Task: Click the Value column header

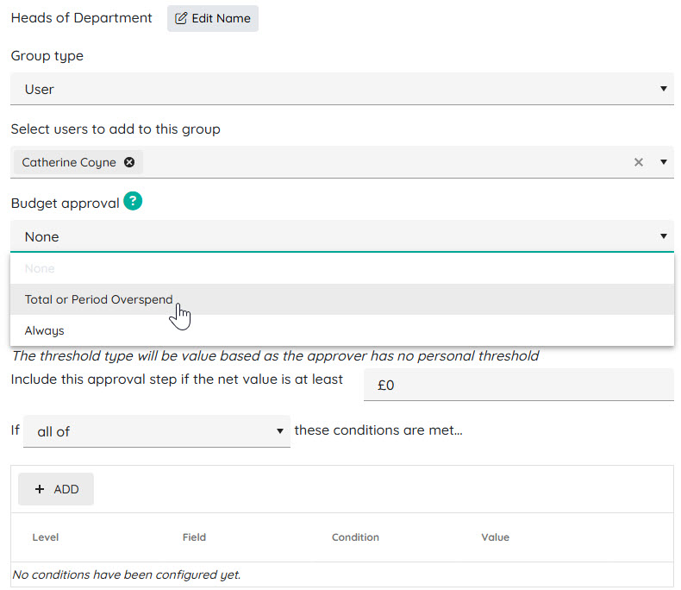Action: click(495, 537)
